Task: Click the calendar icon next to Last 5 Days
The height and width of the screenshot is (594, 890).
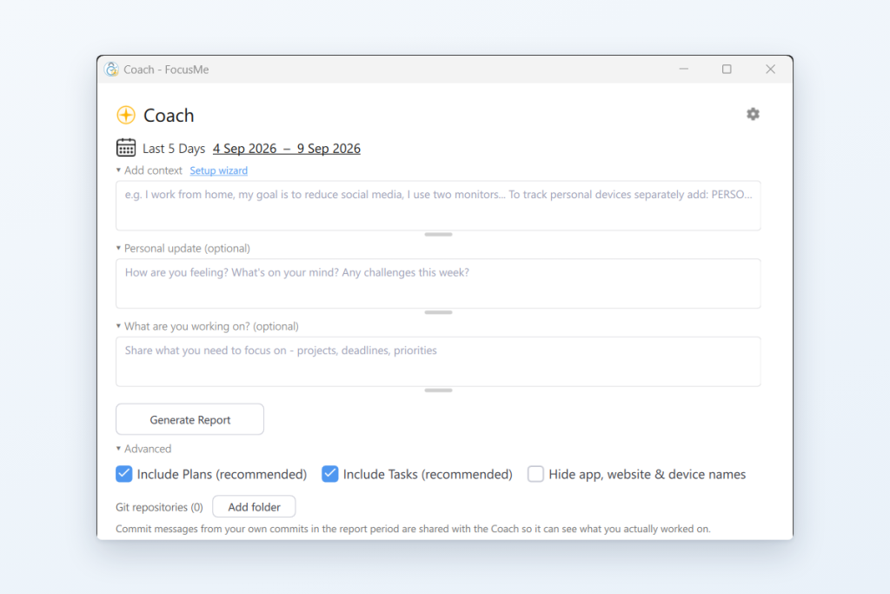Action: pos(125,148)
